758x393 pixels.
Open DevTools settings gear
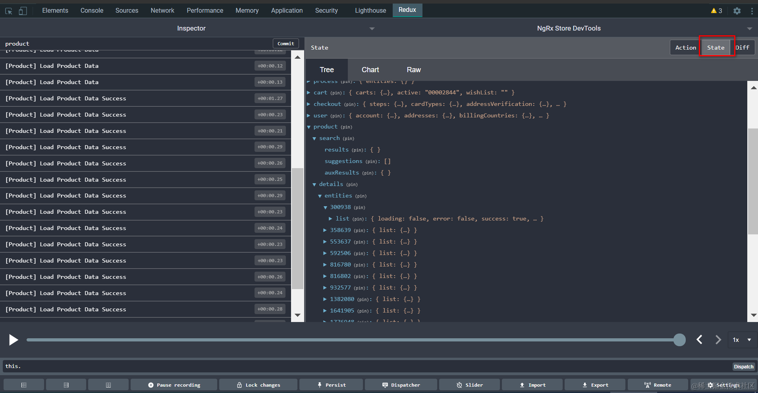point(737,11)
